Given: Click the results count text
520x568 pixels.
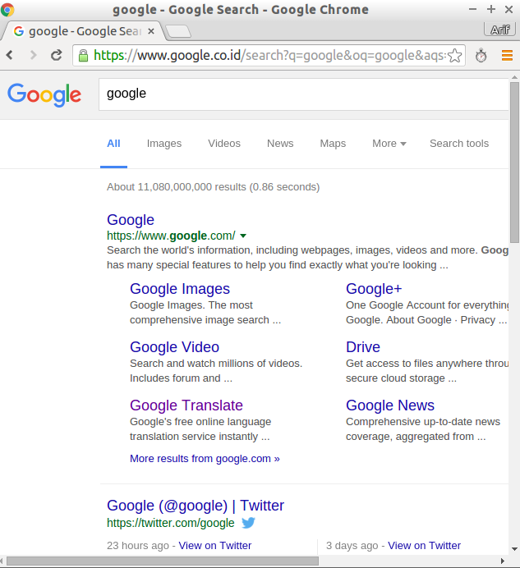Looking at the screenshot, I should pyautogui.click(x=214, y=187).
